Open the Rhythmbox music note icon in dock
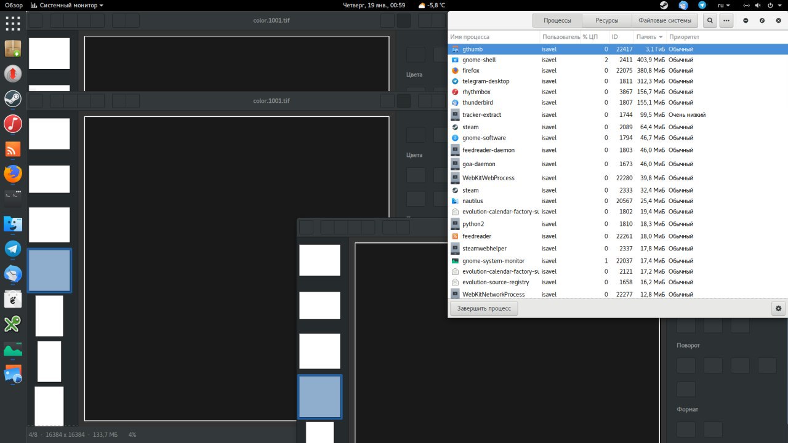 coord(13,124)
